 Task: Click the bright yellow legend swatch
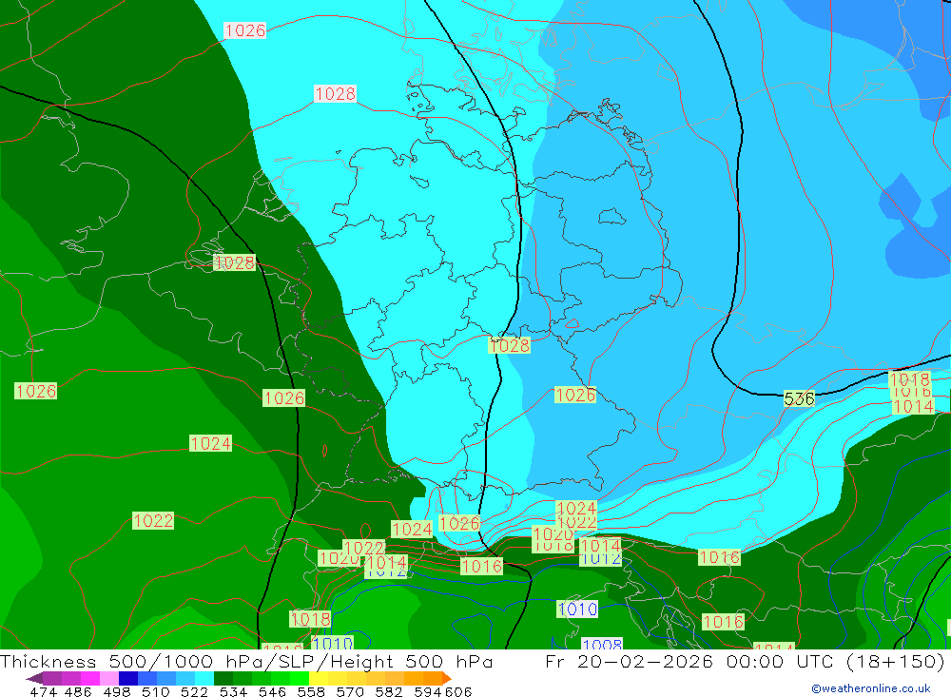(x=318, y=678)
